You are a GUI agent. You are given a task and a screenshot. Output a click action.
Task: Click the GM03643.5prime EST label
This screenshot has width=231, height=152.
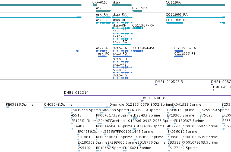point(58,105)
